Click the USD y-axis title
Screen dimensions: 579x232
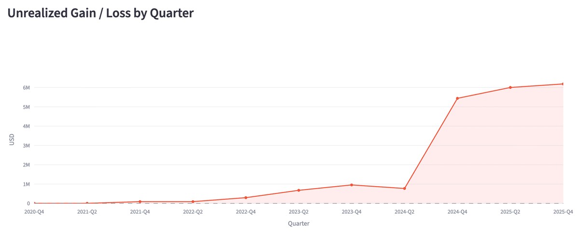pos(12,140)
